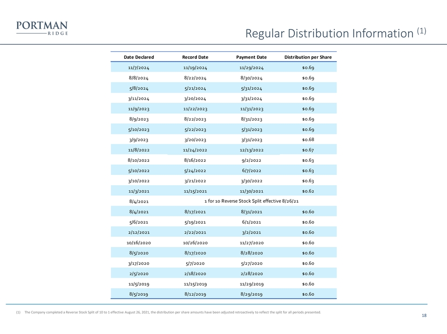Click the Portman Ridge logo
The width and height of the screenshot is (447, 334).
pos(42,28)
